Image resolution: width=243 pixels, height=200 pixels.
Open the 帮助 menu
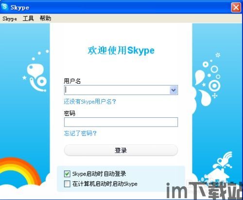pos(45,18)
